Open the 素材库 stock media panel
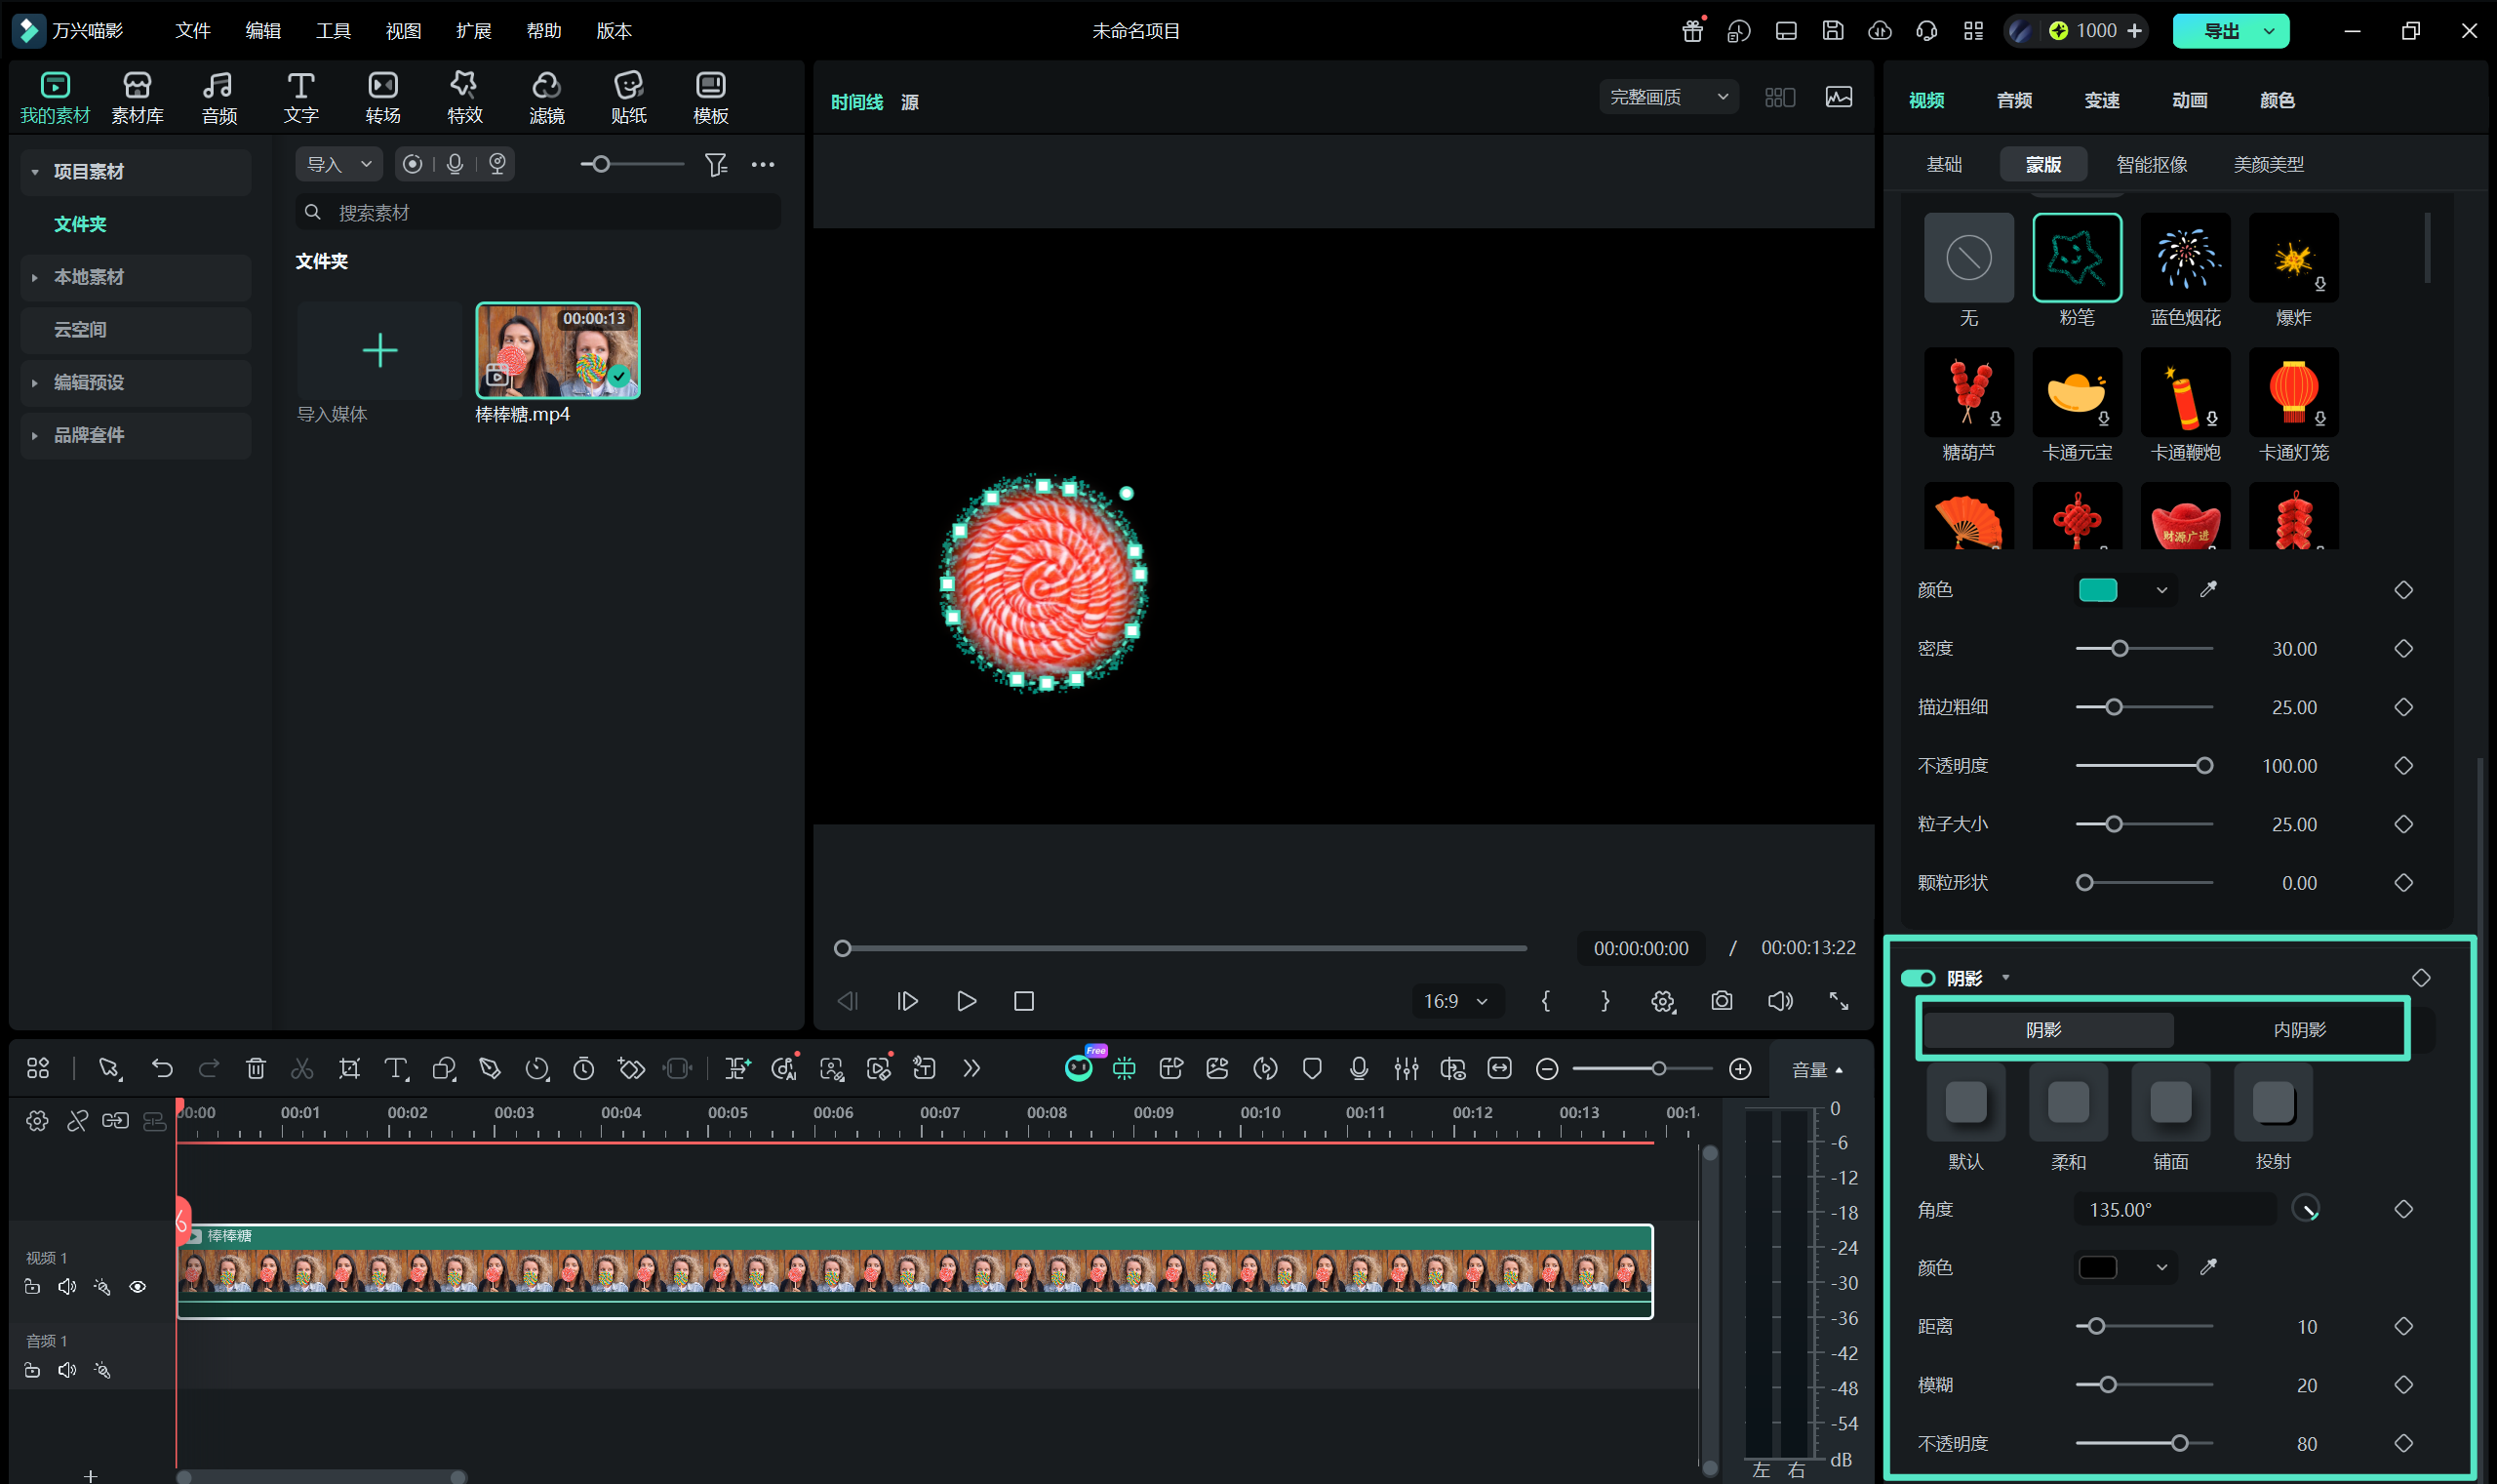2497x1484 pixels. (x=137, y=98)
